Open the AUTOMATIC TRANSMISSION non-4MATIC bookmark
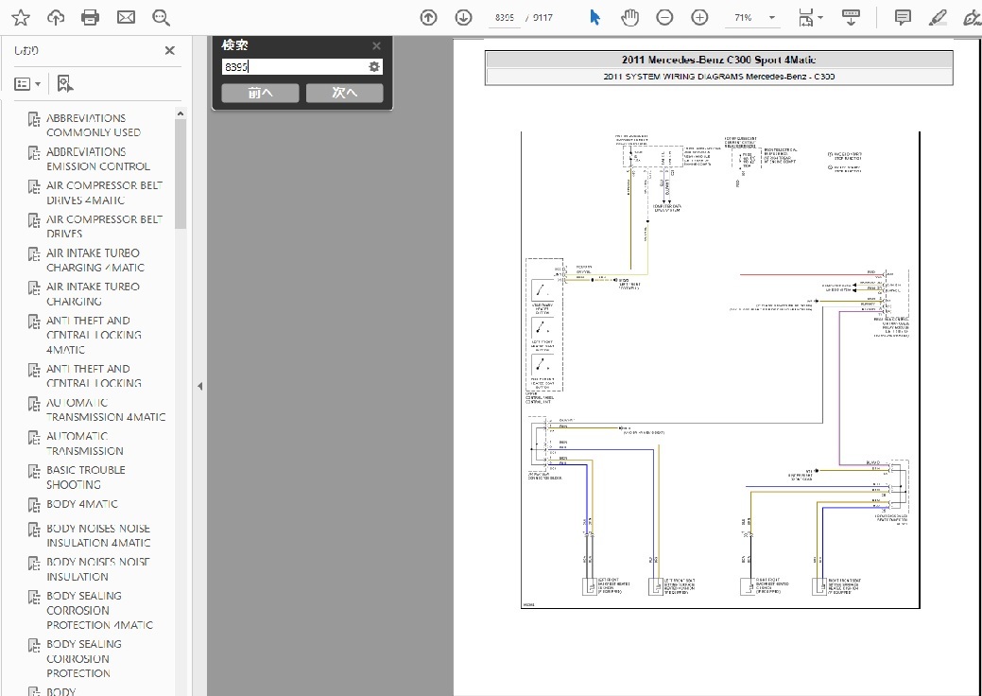Image resolution: width=982 pixels, height=696 pixels. coord(84,444)
